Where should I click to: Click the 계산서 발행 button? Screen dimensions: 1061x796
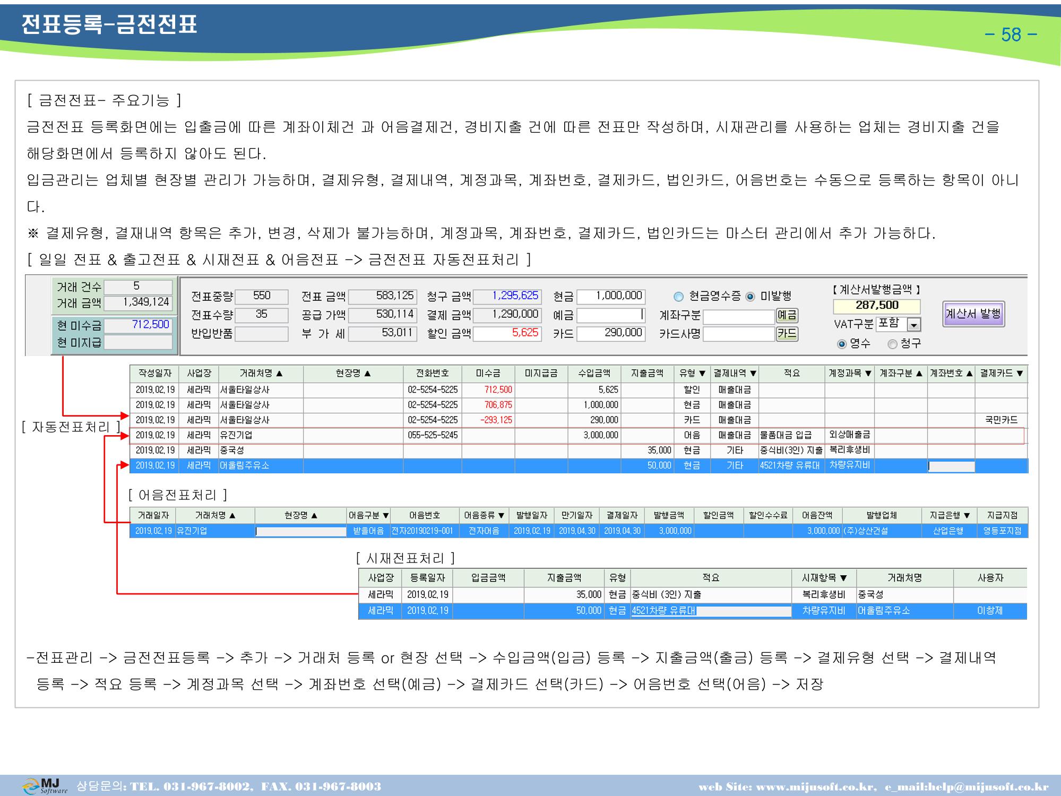coord(973,314)
